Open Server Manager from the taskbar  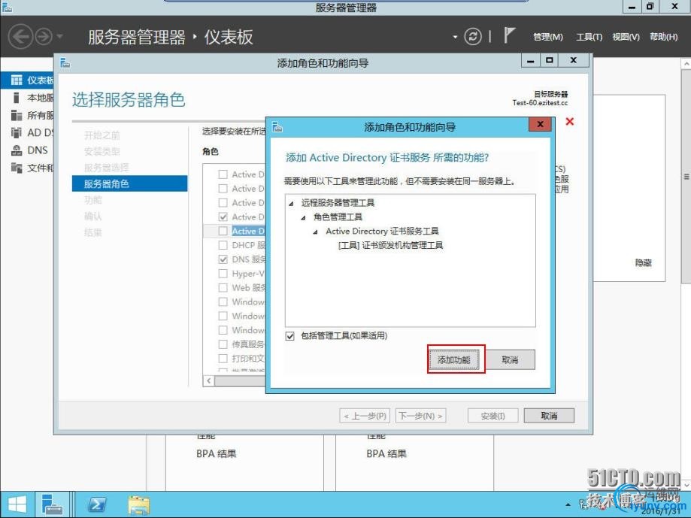(x=52, y=504)
